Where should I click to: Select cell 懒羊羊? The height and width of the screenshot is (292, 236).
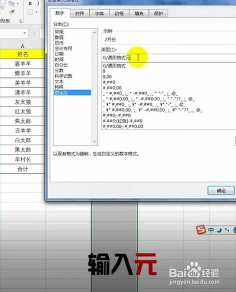click(22, 73)
